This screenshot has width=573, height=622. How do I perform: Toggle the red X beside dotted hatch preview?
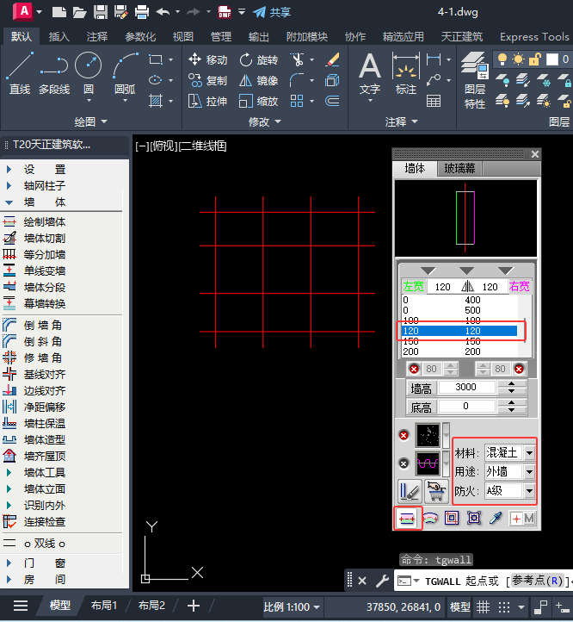coord(404,435)
